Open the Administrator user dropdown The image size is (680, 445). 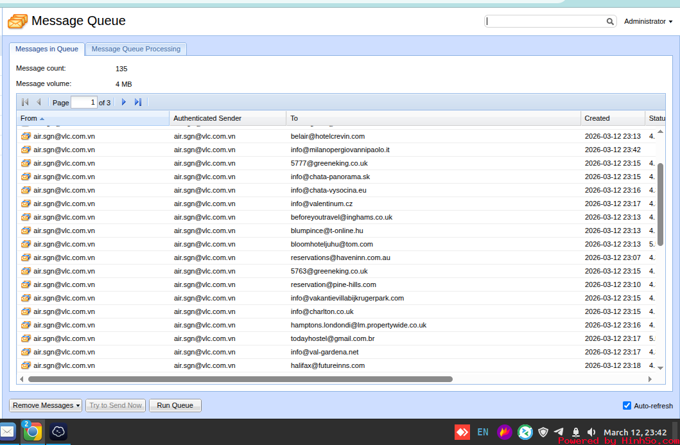click(648, 22)
